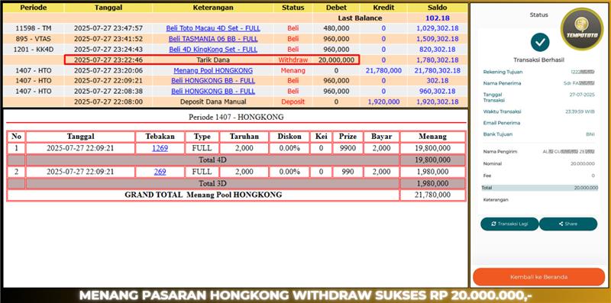
Task: Click the Deposit Dana Manual description
Action: pyautogui.click(x=213, y=102)
